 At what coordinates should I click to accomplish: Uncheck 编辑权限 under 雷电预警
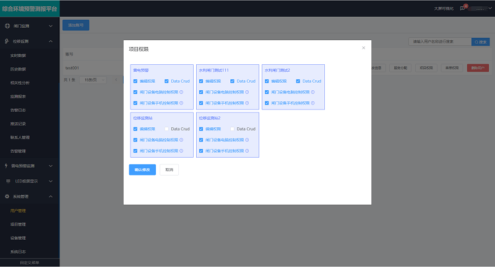tap(136, 81)
